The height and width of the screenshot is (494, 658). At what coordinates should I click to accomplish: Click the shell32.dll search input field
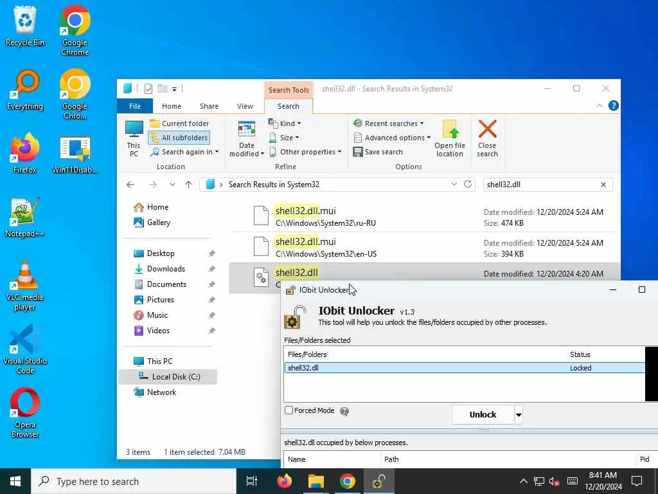tap(541, 185)
